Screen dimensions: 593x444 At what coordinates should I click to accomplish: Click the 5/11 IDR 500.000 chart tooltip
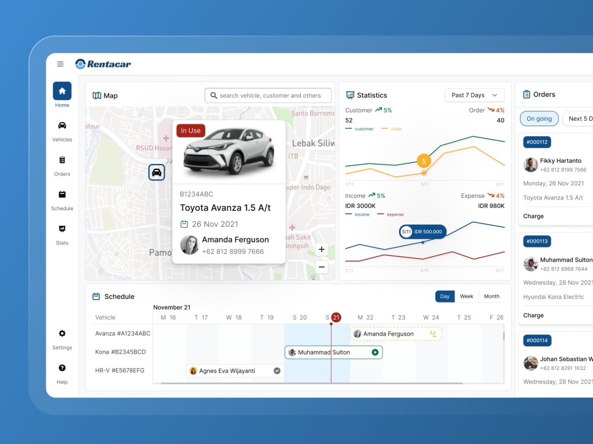click(x=422, y=231)
